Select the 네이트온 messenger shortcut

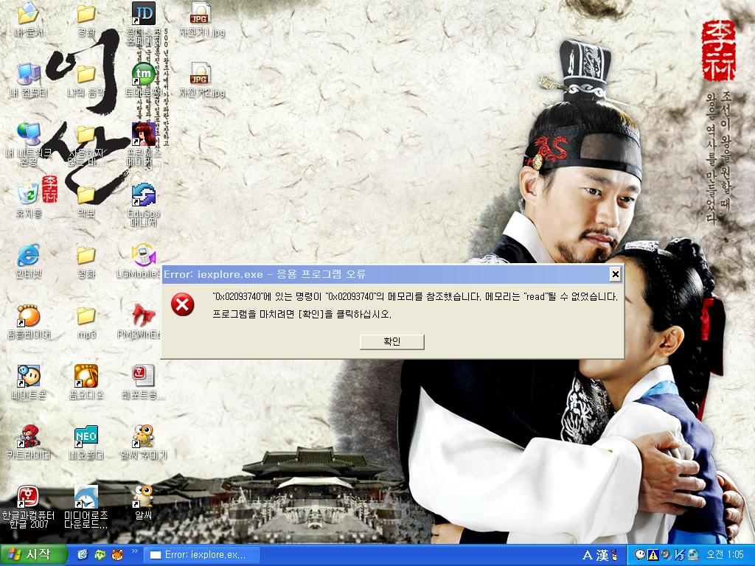click(x=28, y=382)
